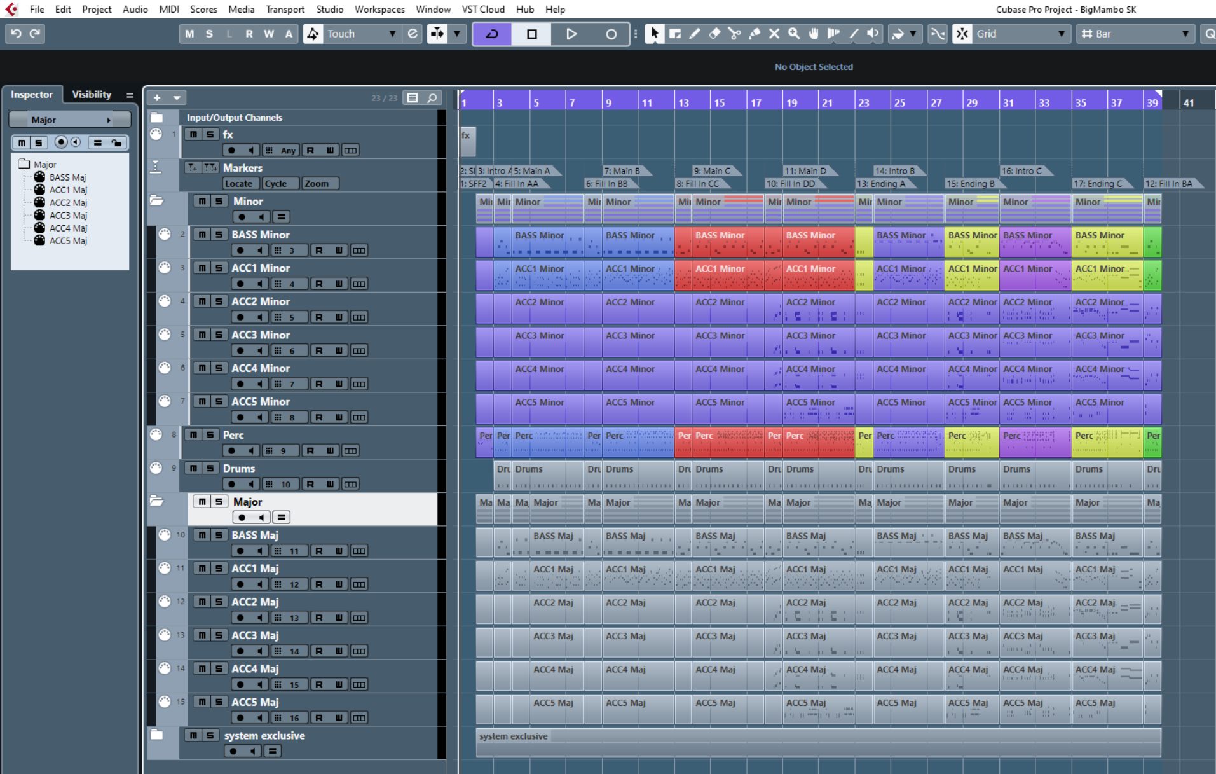Screen dimensions: 1216x774
Task: Pick the Draw pencil tool
Action: tap(694, 34)
